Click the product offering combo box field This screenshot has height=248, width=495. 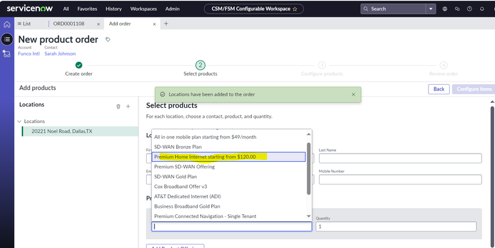(x=232, y=226)
